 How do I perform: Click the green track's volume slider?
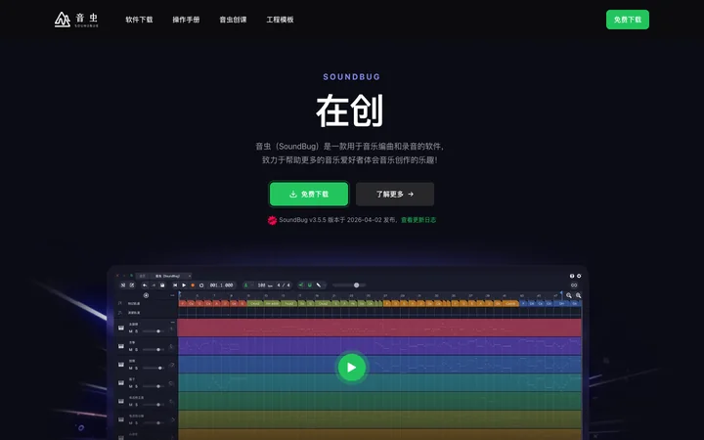[154, 405]
